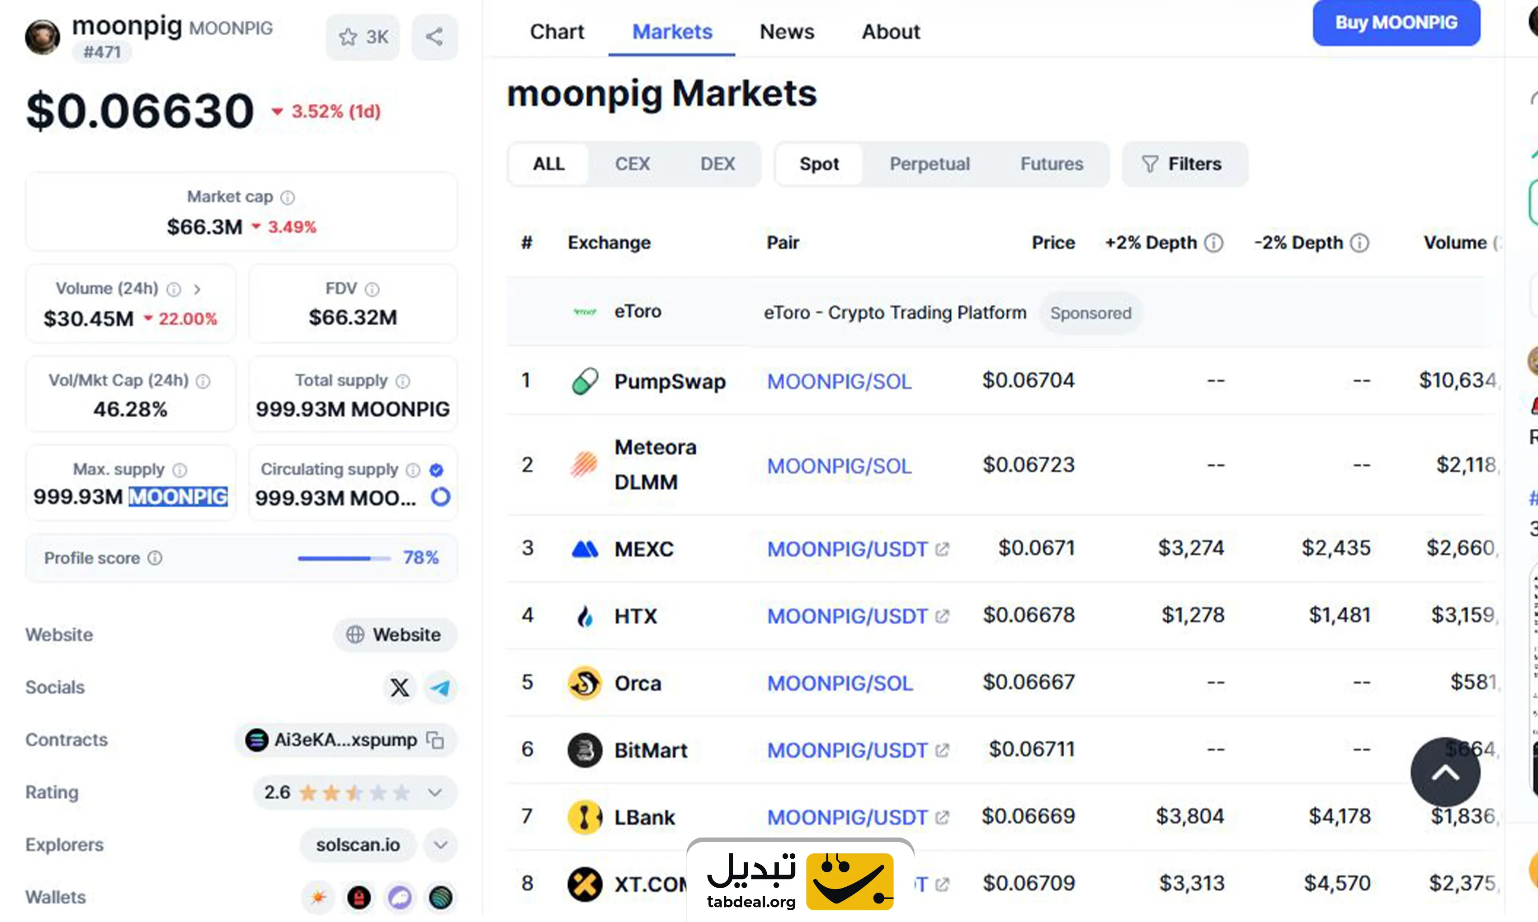This screenshot has height=922, width=1538.
Task: Expand the Explorers dropdown chevron
Action: [x=441, y=845]
